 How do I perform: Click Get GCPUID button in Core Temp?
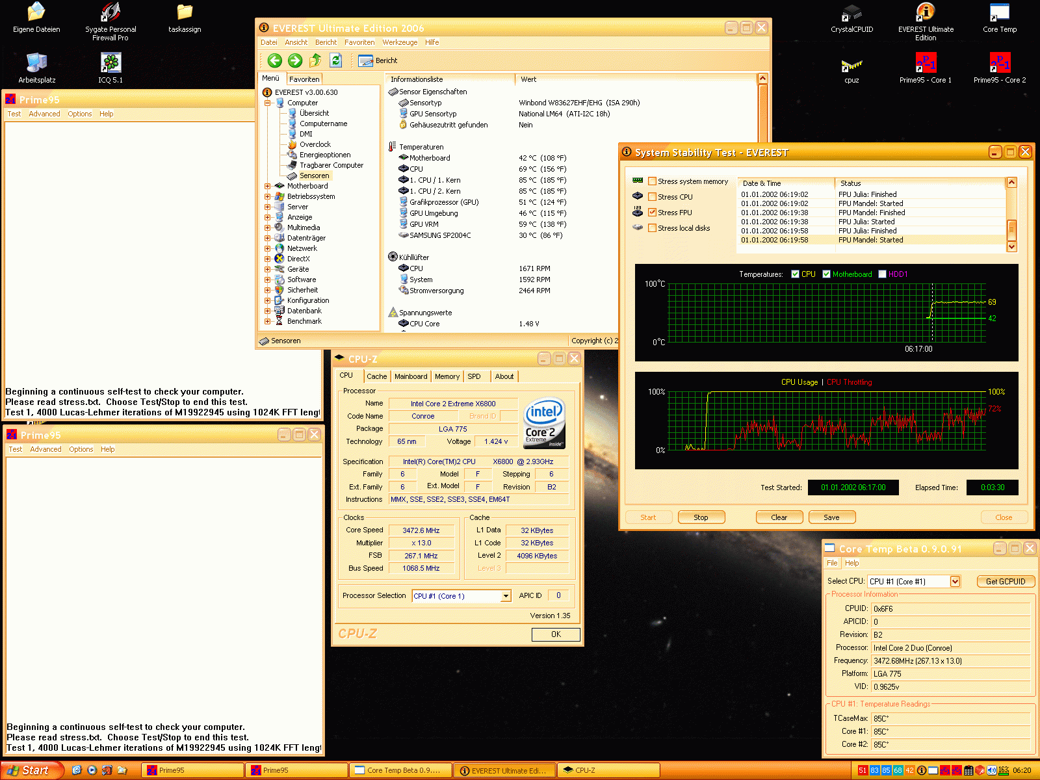(x=1006, y=582)
